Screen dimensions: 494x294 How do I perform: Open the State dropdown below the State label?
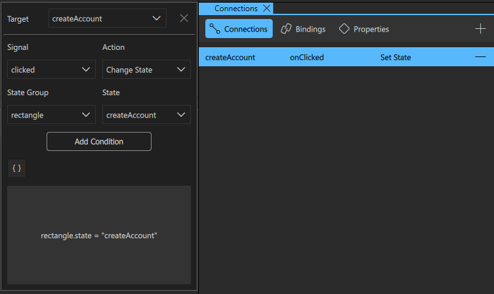(x=146, y=115)
